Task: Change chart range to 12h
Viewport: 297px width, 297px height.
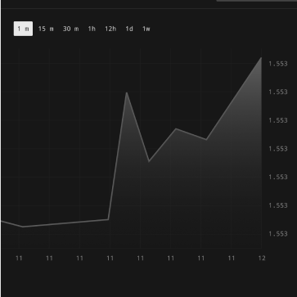Action: pyautogui.click(x=110, y=29)
